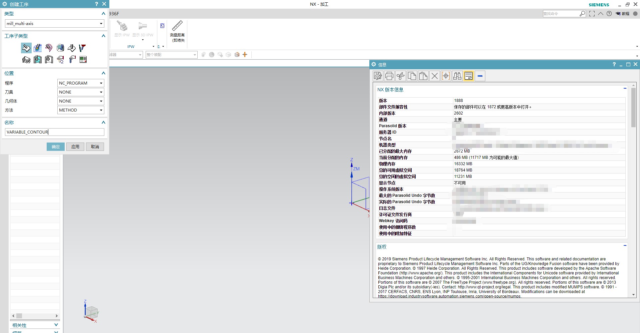Click the version value 1888 cell

coord(539,101)
